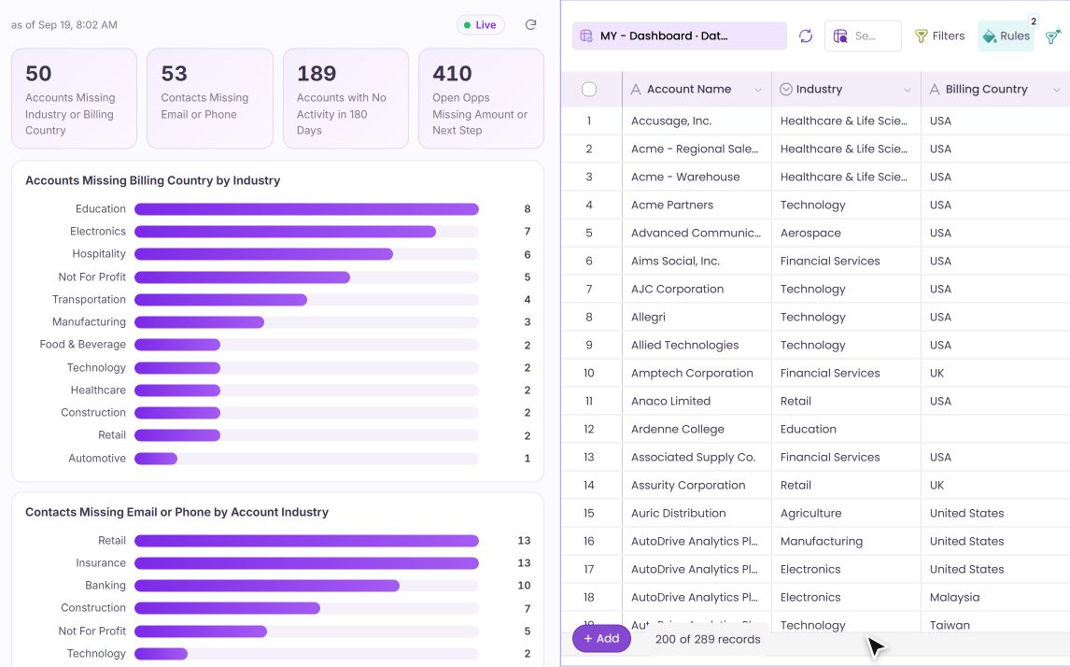The height and width of the screenshot is (667, 1070).
Task: Click the Acme Partners account cell
Action: [697, 205]
